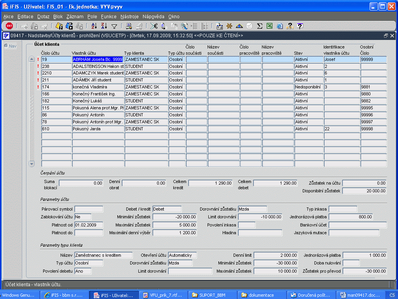
Task: Select the Nav radio button
Action: 6,46
